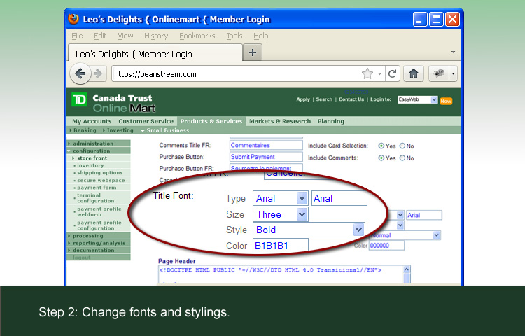The width and height of the screenshot is (525, 336).
Task: Click the Apply link
Action: click(303, 99)
